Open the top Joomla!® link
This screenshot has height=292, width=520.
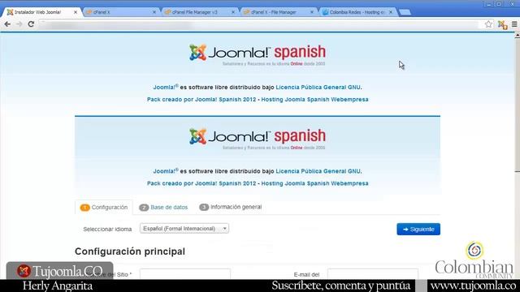click(x=166, y=87)
